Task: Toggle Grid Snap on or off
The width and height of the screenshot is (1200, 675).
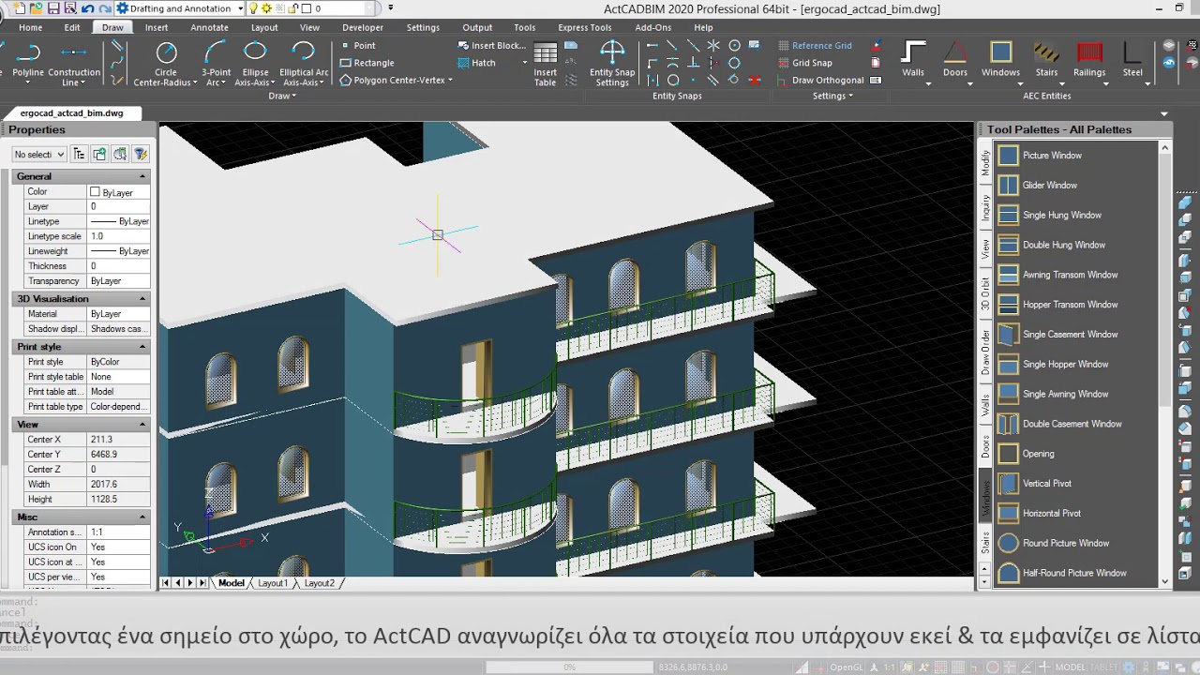Action: point(804,63)
